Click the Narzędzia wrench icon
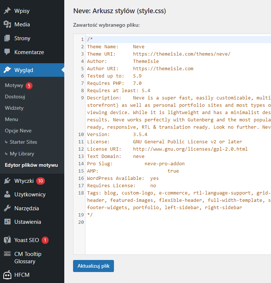The height and width of the screenshot is (283, 271). point(7,208)
